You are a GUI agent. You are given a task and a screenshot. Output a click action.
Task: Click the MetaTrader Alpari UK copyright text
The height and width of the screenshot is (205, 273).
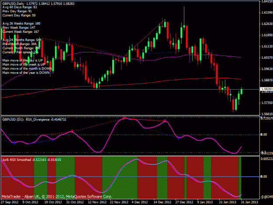[57, 196]
